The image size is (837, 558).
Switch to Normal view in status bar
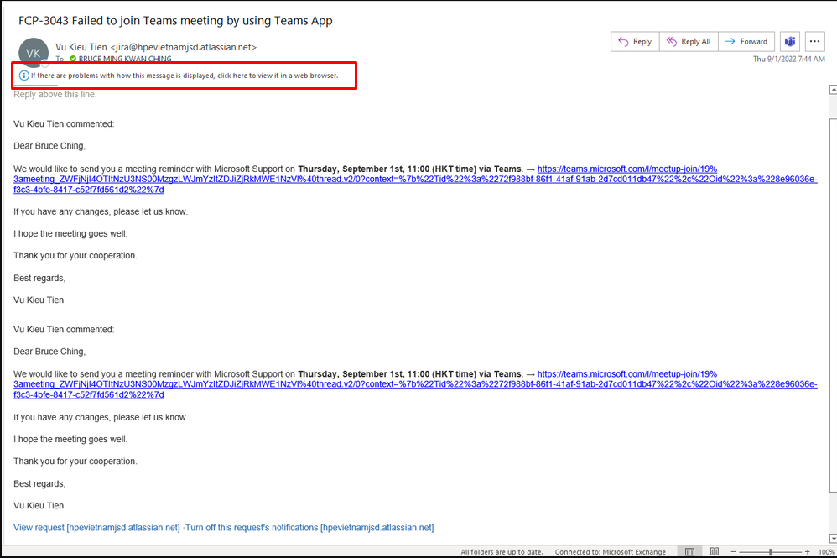[x=689, y=551]
